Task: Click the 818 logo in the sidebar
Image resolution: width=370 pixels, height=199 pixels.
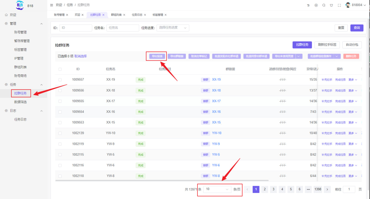Action: pos(20,5)
